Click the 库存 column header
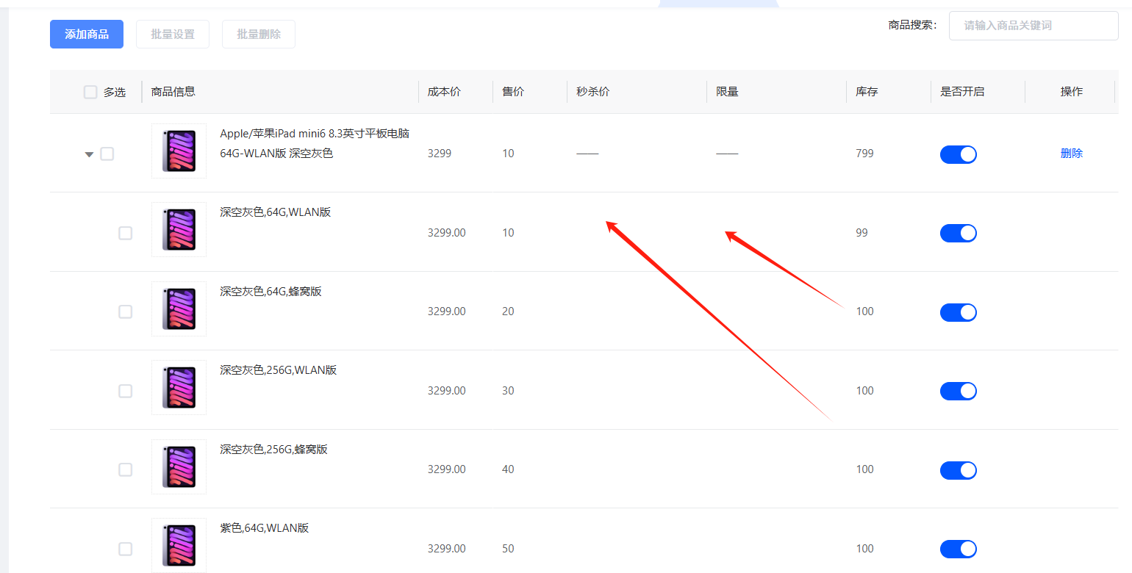Viewport: 1132px width, 573px height. [867, 92]
